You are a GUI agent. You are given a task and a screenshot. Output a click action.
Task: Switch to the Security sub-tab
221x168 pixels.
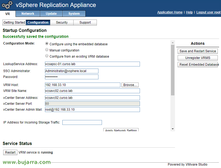[x=62, y=23]
